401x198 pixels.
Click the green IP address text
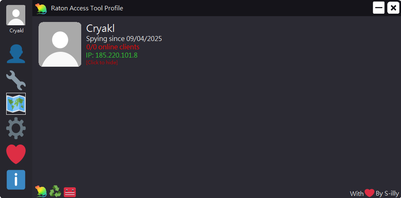(112, 55)
